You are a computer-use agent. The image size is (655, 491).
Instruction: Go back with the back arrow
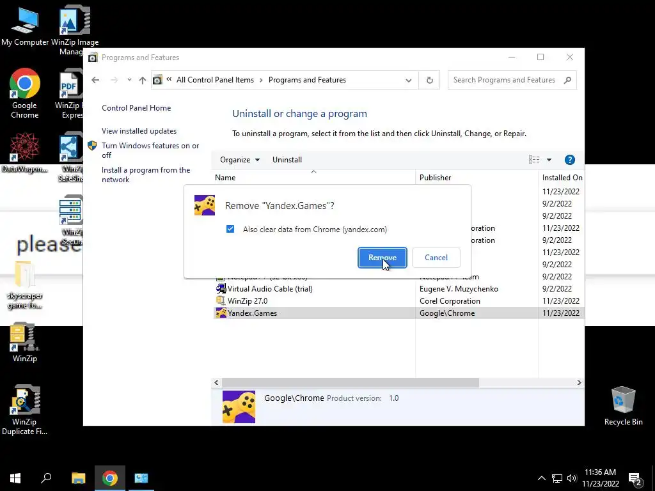(x=95, y=80)
